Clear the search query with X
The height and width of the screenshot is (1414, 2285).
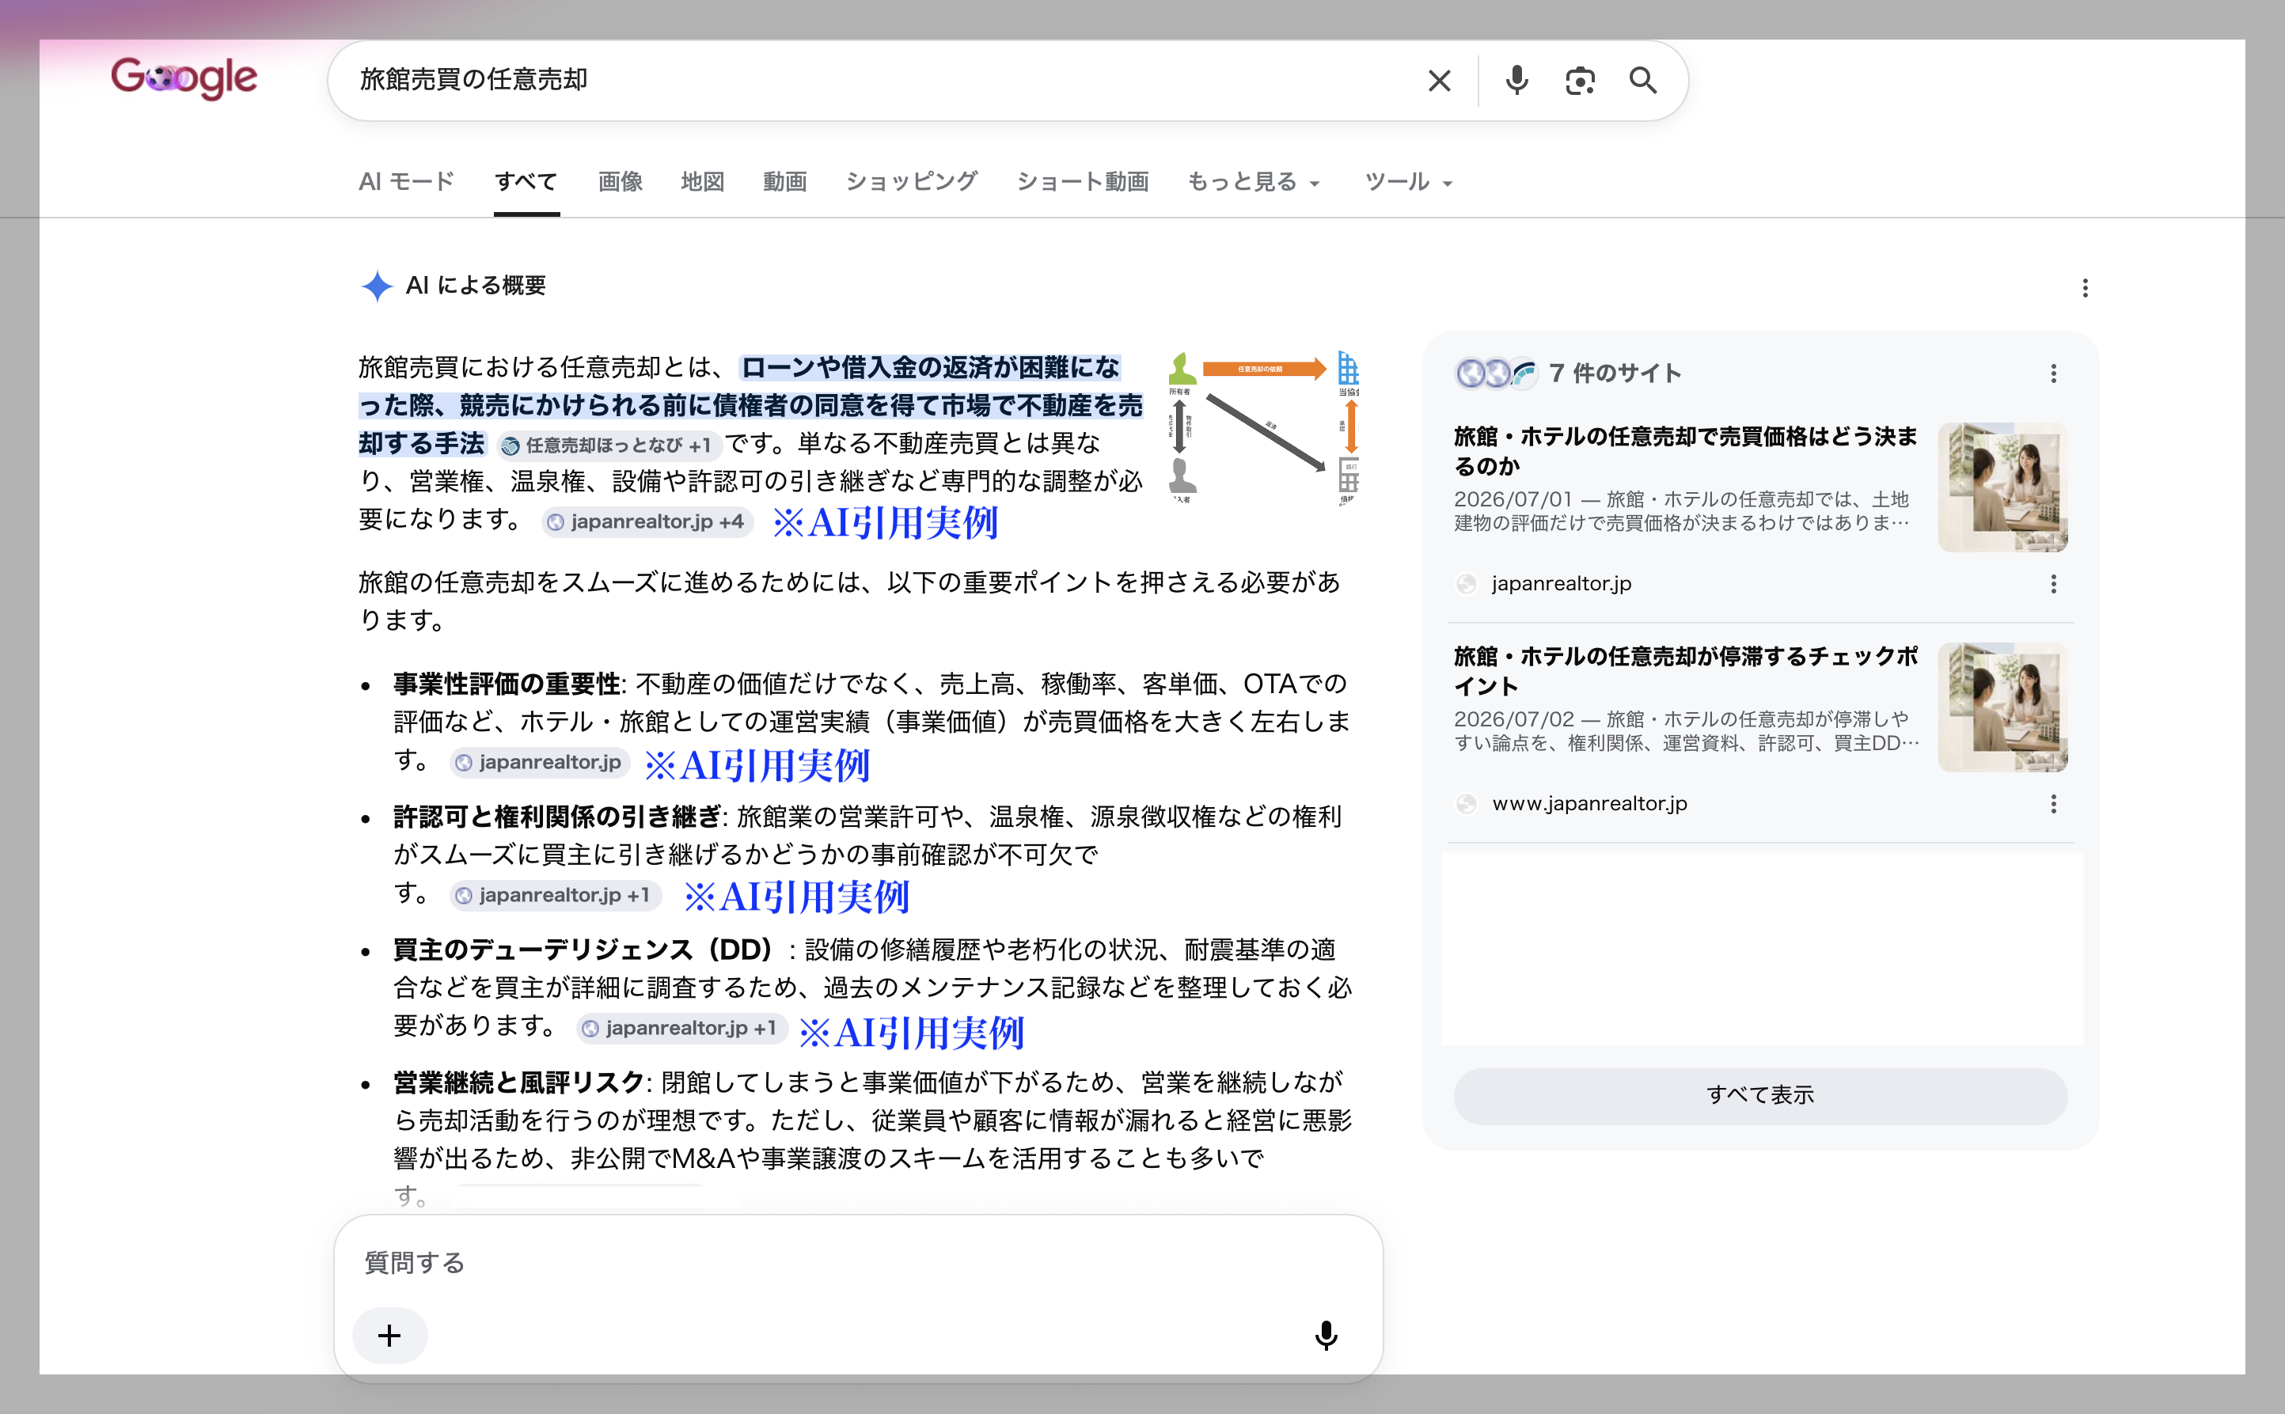[x=1440, y=82]
